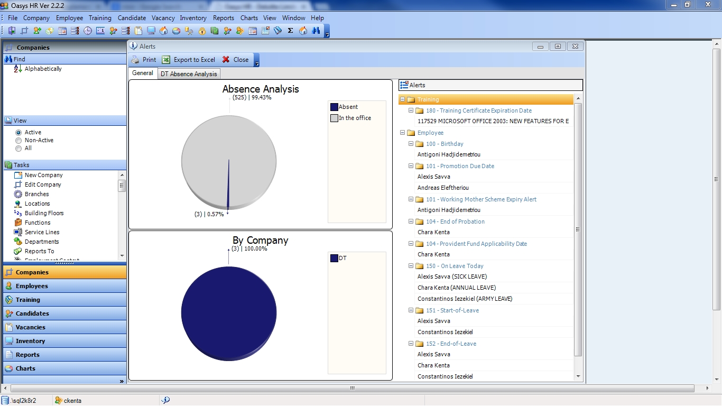Viewport: 722px width, 406px height.
Task: Select the General tab
Action: [143, 73]
